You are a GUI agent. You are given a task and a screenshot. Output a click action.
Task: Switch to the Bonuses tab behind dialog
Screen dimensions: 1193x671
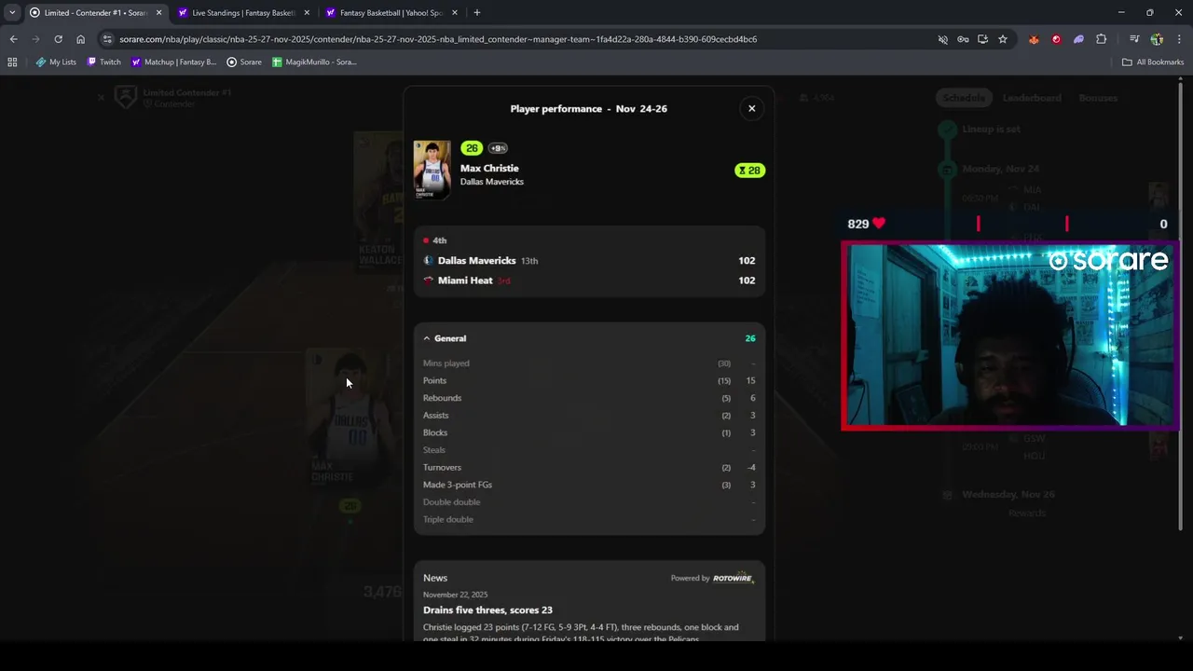click(x=1098, y=98)
